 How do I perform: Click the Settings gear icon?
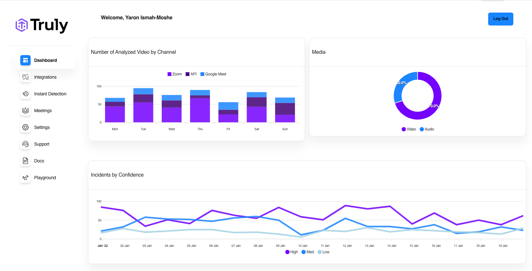tap(25, 127)
